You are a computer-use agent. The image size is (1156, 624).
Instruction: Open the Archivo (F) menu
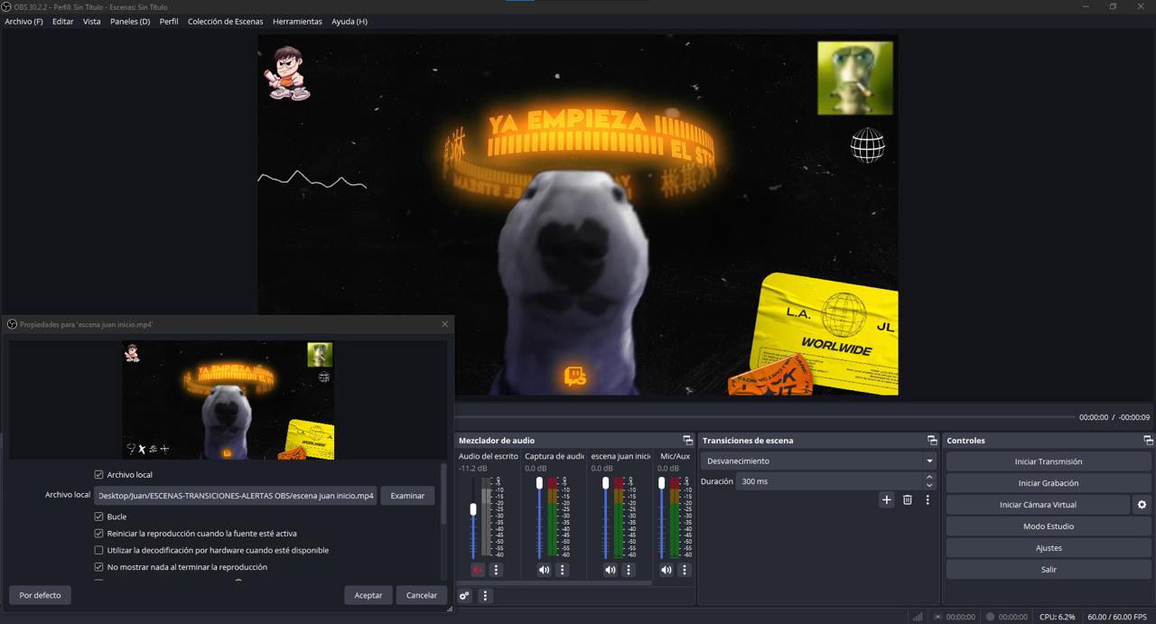24,22
